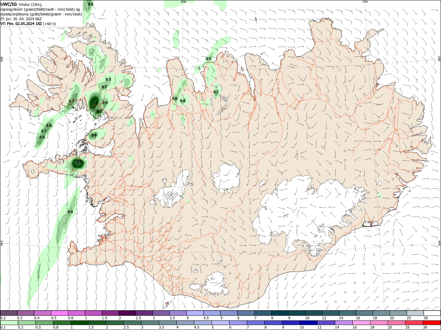Click the '66N' latitude label on right edge
Screen dimensions: 441x330
point(439,59)
